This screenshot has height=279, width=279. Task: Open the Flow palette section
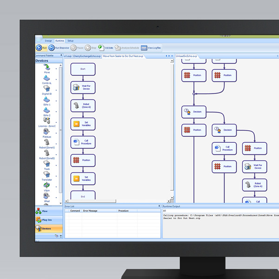click(49, 211)
